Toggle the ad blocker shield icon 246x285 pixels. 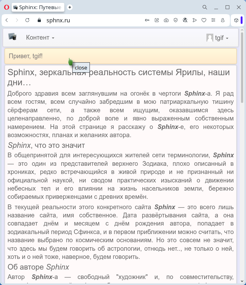(x=176, y=20)
